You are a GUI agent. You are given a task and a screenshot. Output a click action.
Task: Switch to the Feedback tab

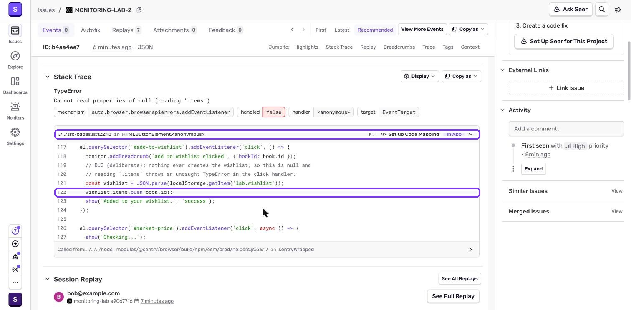pyautogui.click(x=226, y=30)
